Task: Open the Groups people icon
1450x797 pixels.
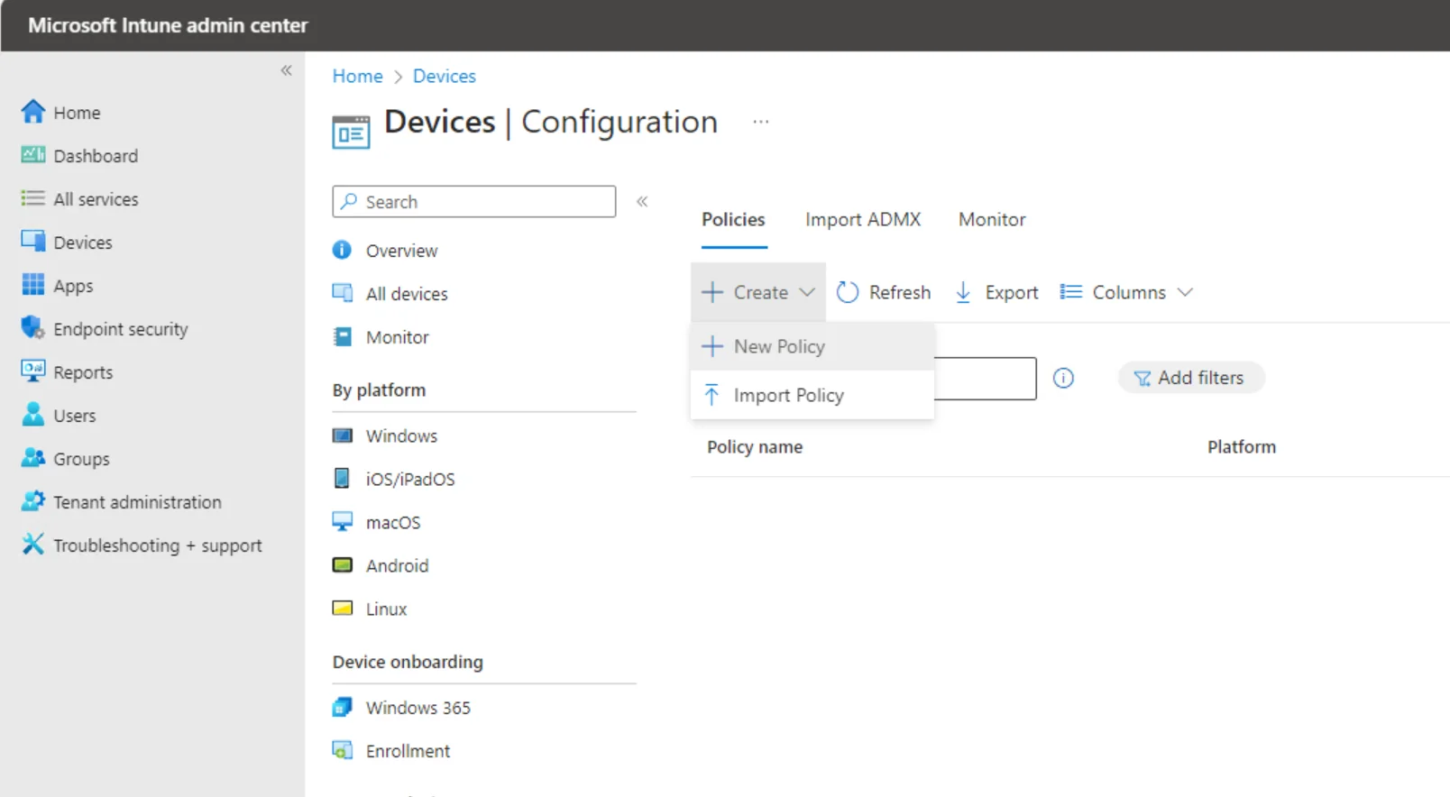Action: [x=33, y=458]
